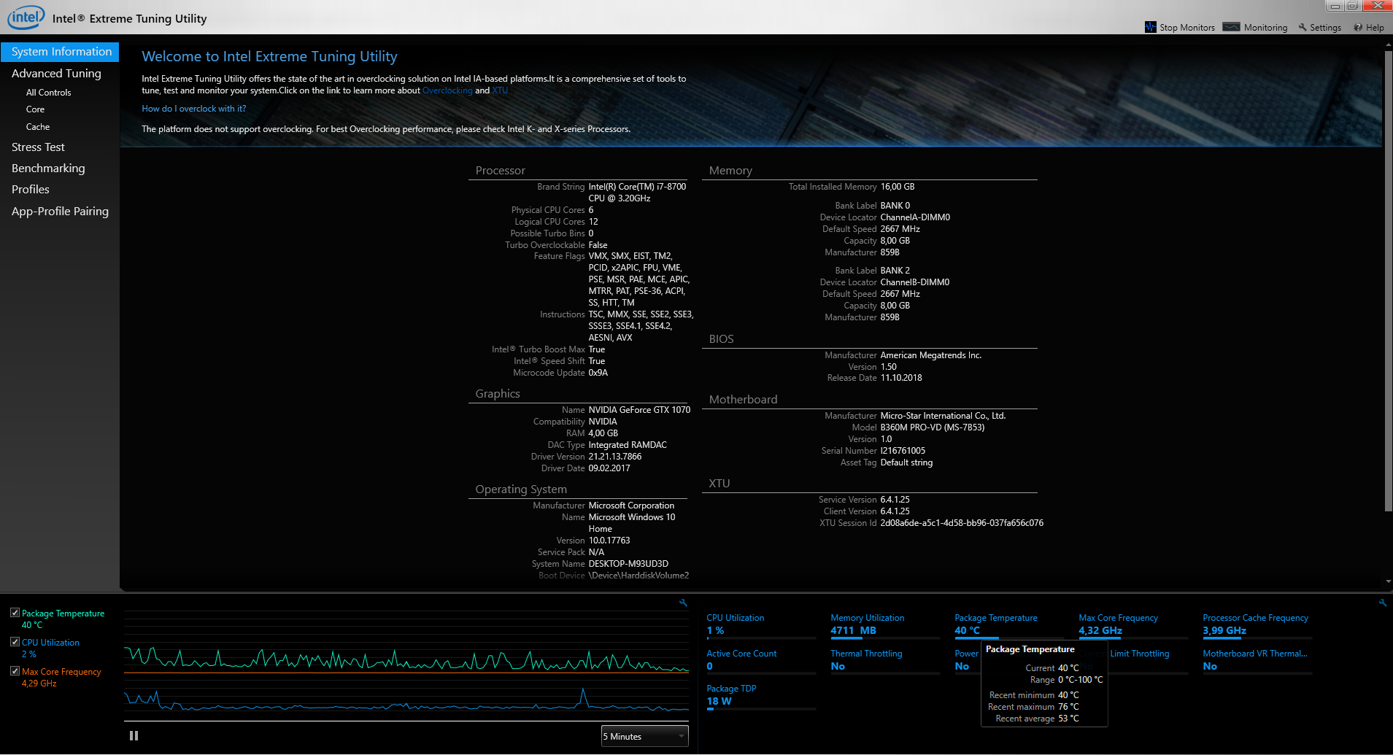
Task: Click the Settings label in the top bar
Action: [x=1325, y=28]
